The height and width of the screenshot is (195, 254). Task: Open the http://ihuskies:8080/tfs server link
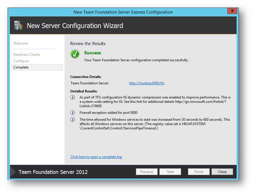pyautogui.click(x=146, y=83)
